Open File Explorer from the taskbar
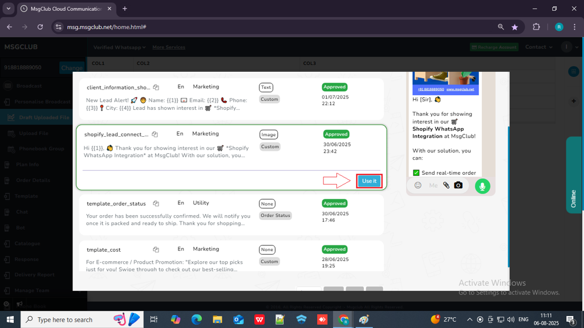This screenshot has width=584, height=328. pyautogui.click(x=217, y=319)
